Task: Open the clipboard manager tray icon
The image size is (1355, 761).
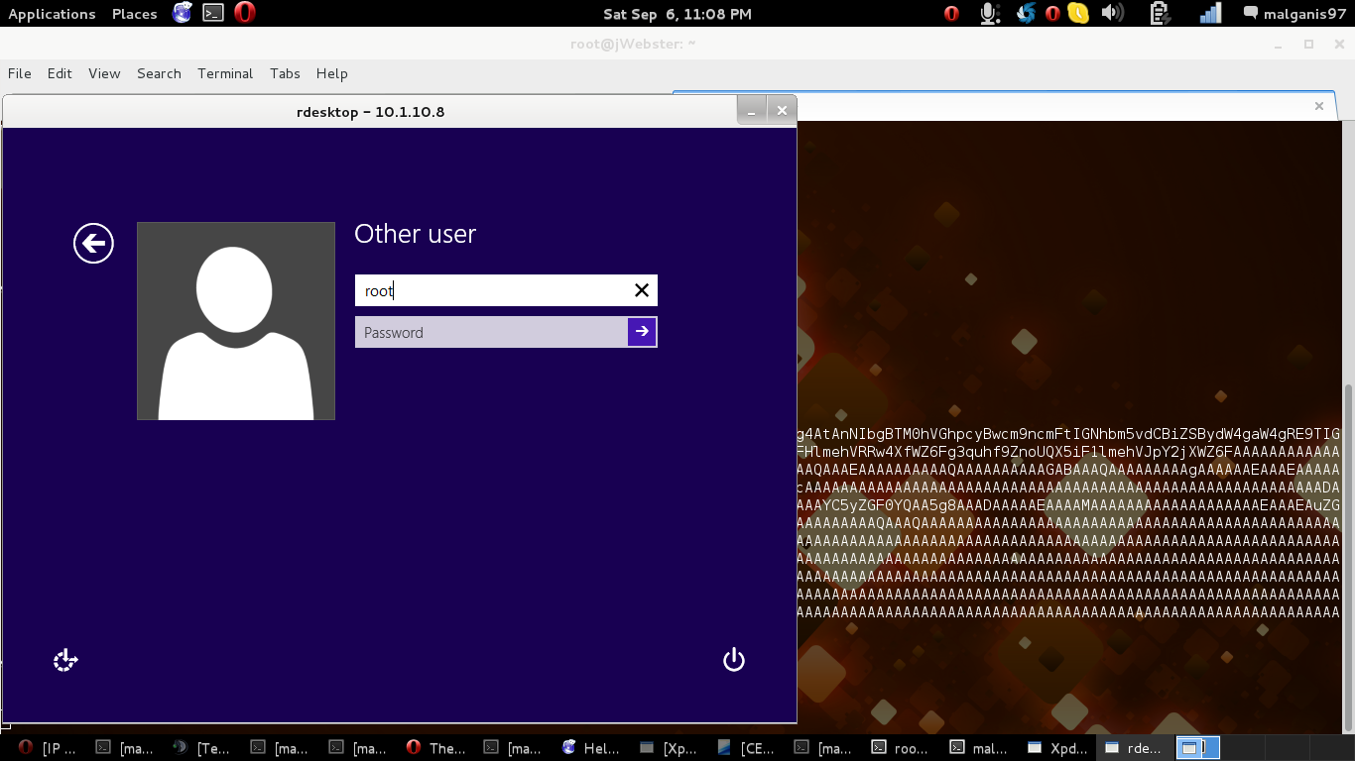Action: (1160, 13)
